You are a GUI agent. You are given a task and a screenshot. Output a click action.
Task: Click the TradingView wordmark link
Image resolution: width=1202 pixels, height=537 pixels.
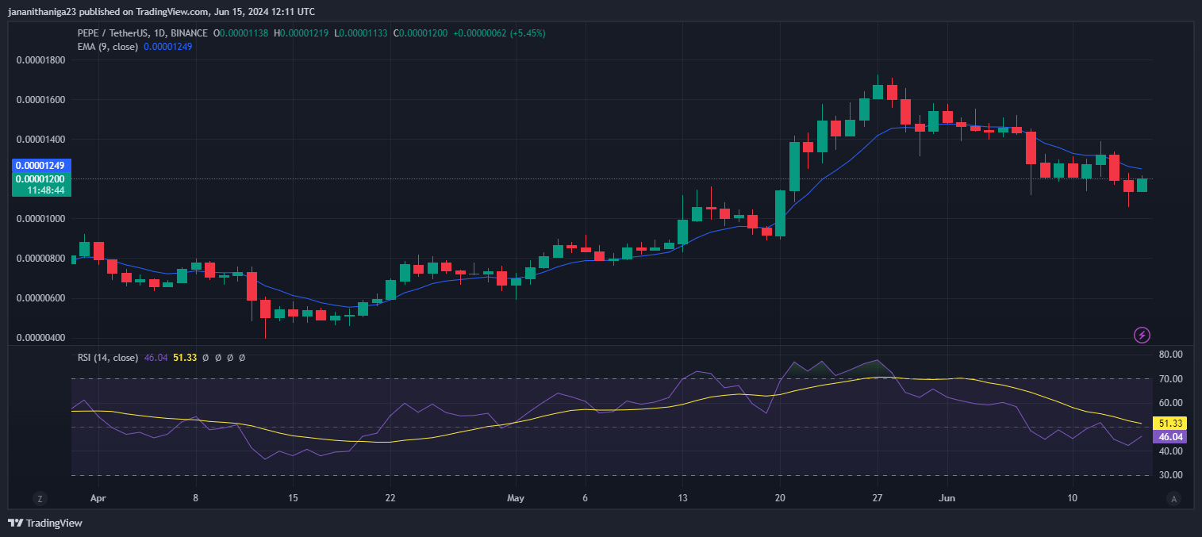click(x=54, y=523)
